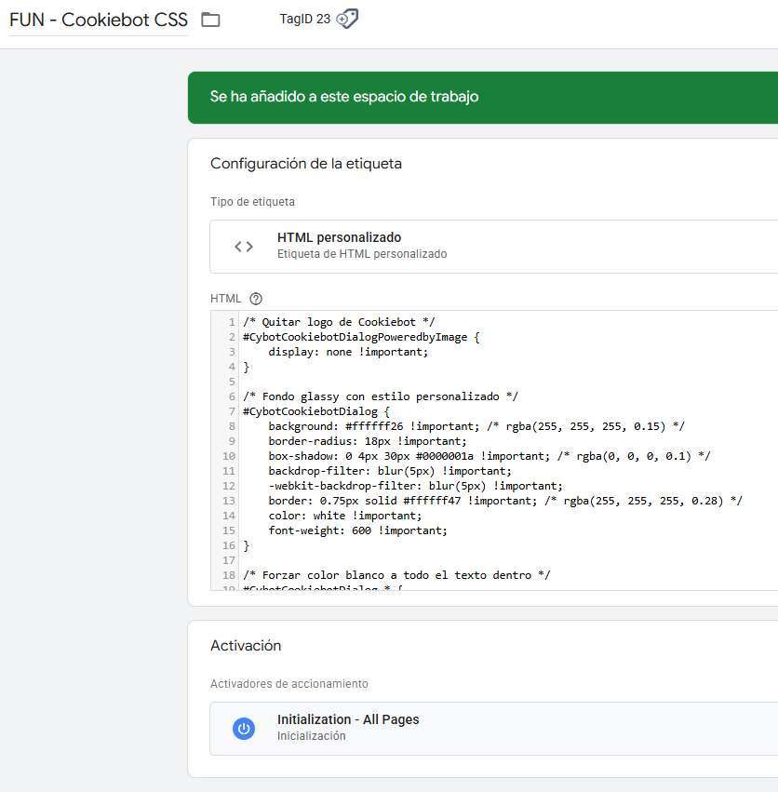
Task: Click the Initialization trigger power icon
Action: click(244, 729)
